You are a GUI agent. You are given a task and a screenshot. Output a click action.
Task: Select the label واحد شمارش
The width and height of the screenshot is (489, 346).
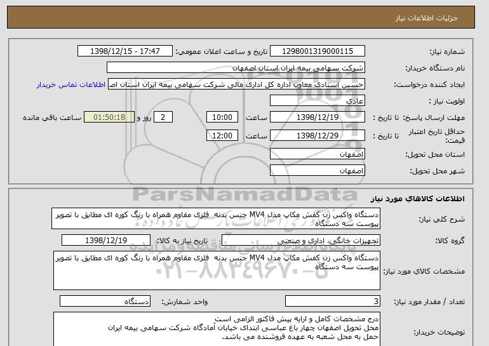(x=185, y=302)
